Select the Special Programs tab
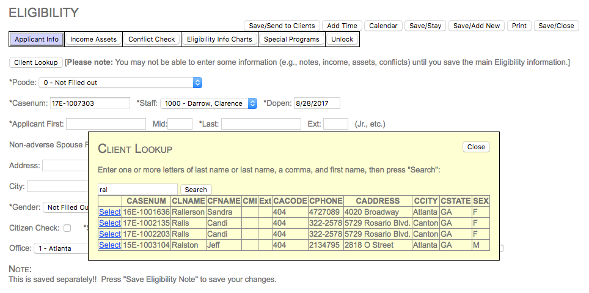 [291, 39]
